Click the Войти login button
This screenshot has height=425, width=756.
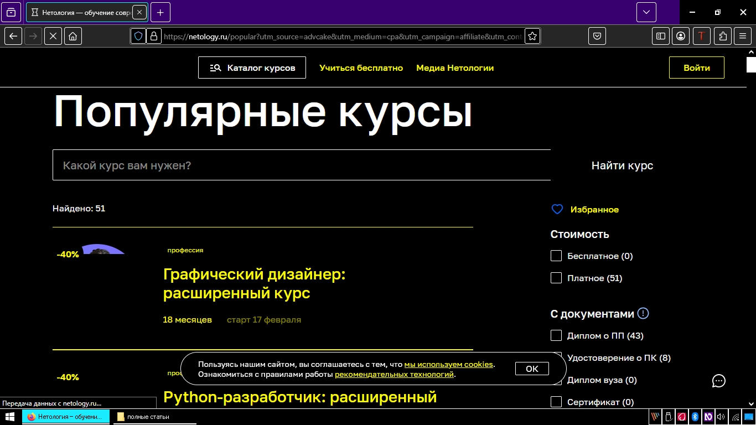coord(697,68)
